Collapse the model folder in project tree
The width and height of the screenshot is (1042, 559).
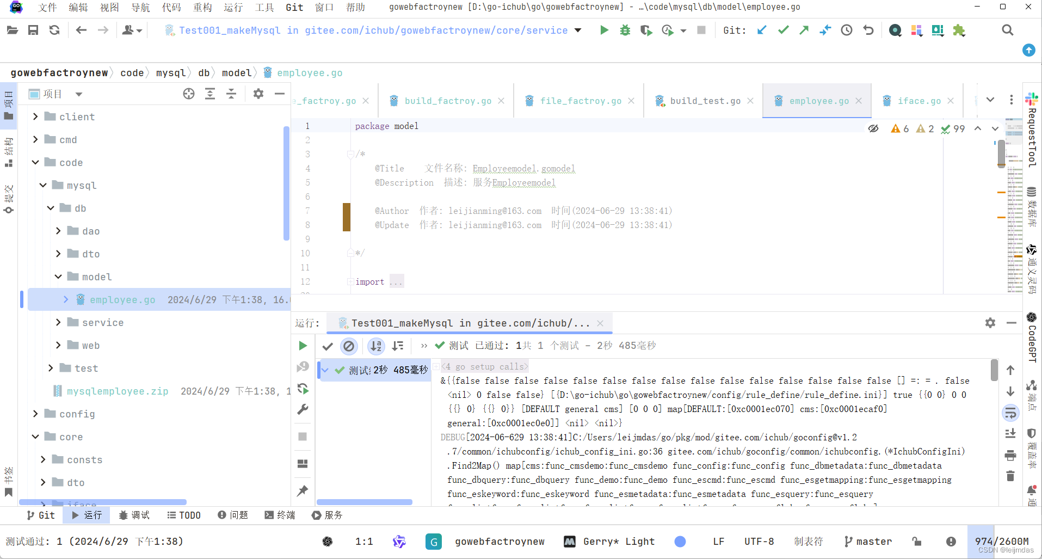click(x=58, y=277)
